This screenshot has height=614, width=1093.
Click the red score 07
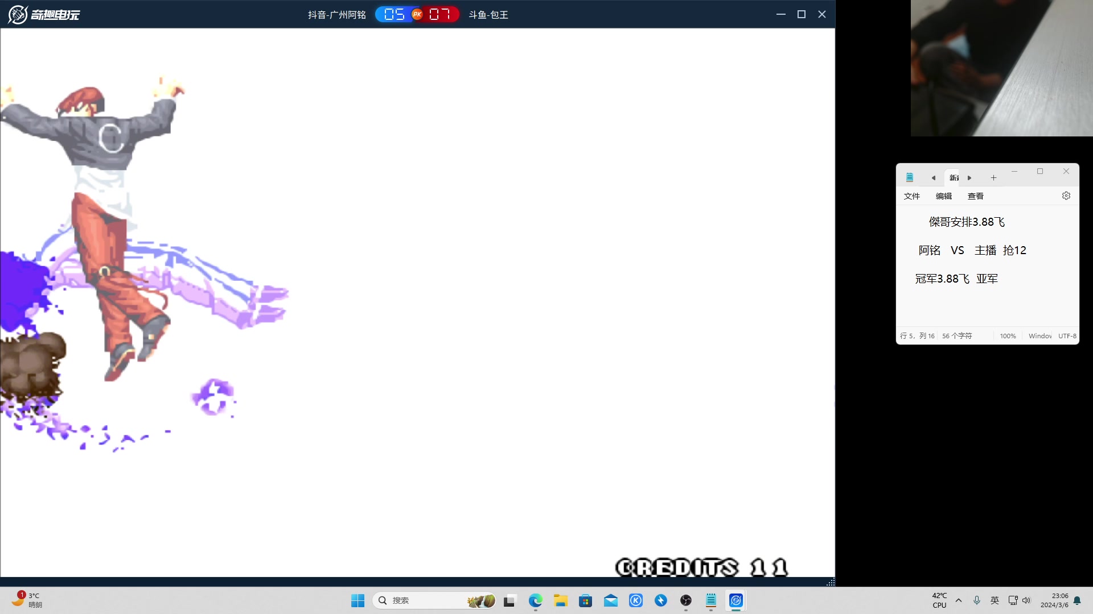point(439,14)
